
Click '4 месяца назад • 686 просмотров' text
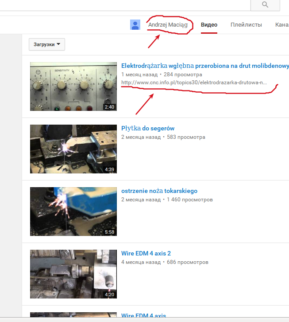click(165, 262)
